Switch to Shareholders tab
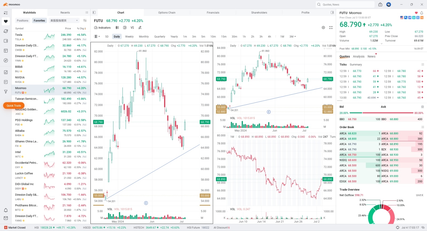This screenshot has width=427, height=231. point(259,13)
